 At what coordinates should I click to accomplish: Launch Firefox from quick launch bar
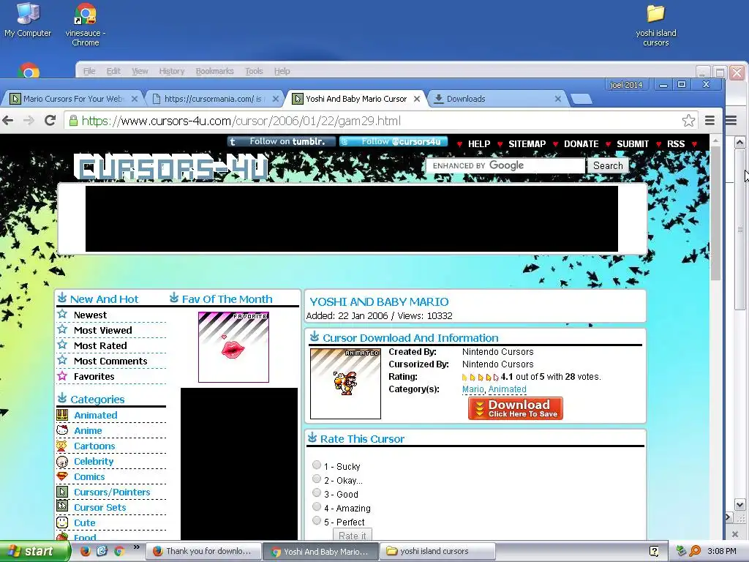tap(85, 551)
